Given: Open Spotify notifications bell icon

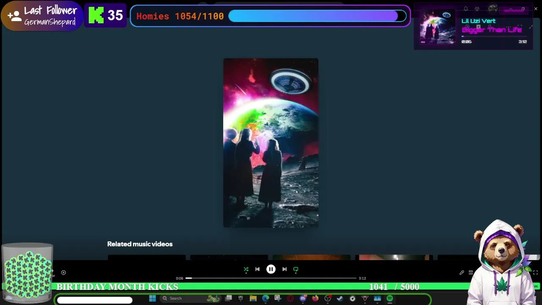Looking at the screenshot, I should pos(466,8).
